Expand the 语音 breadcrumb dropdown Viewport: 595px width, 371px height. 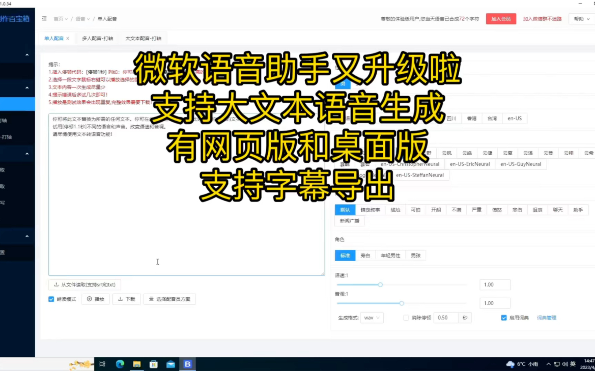83,19
